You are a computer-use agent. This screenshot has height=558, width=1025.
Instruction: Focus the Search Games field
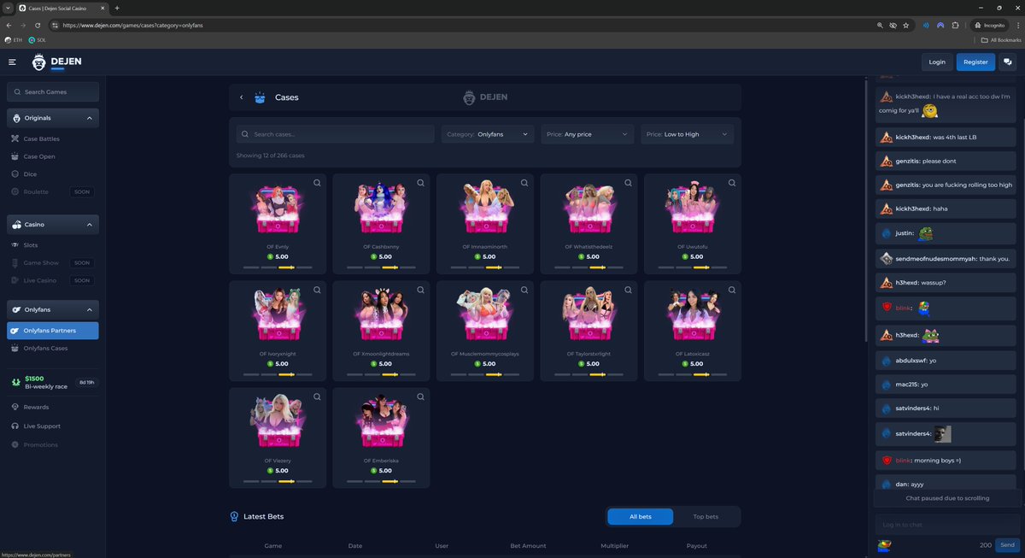coord(53,92)
